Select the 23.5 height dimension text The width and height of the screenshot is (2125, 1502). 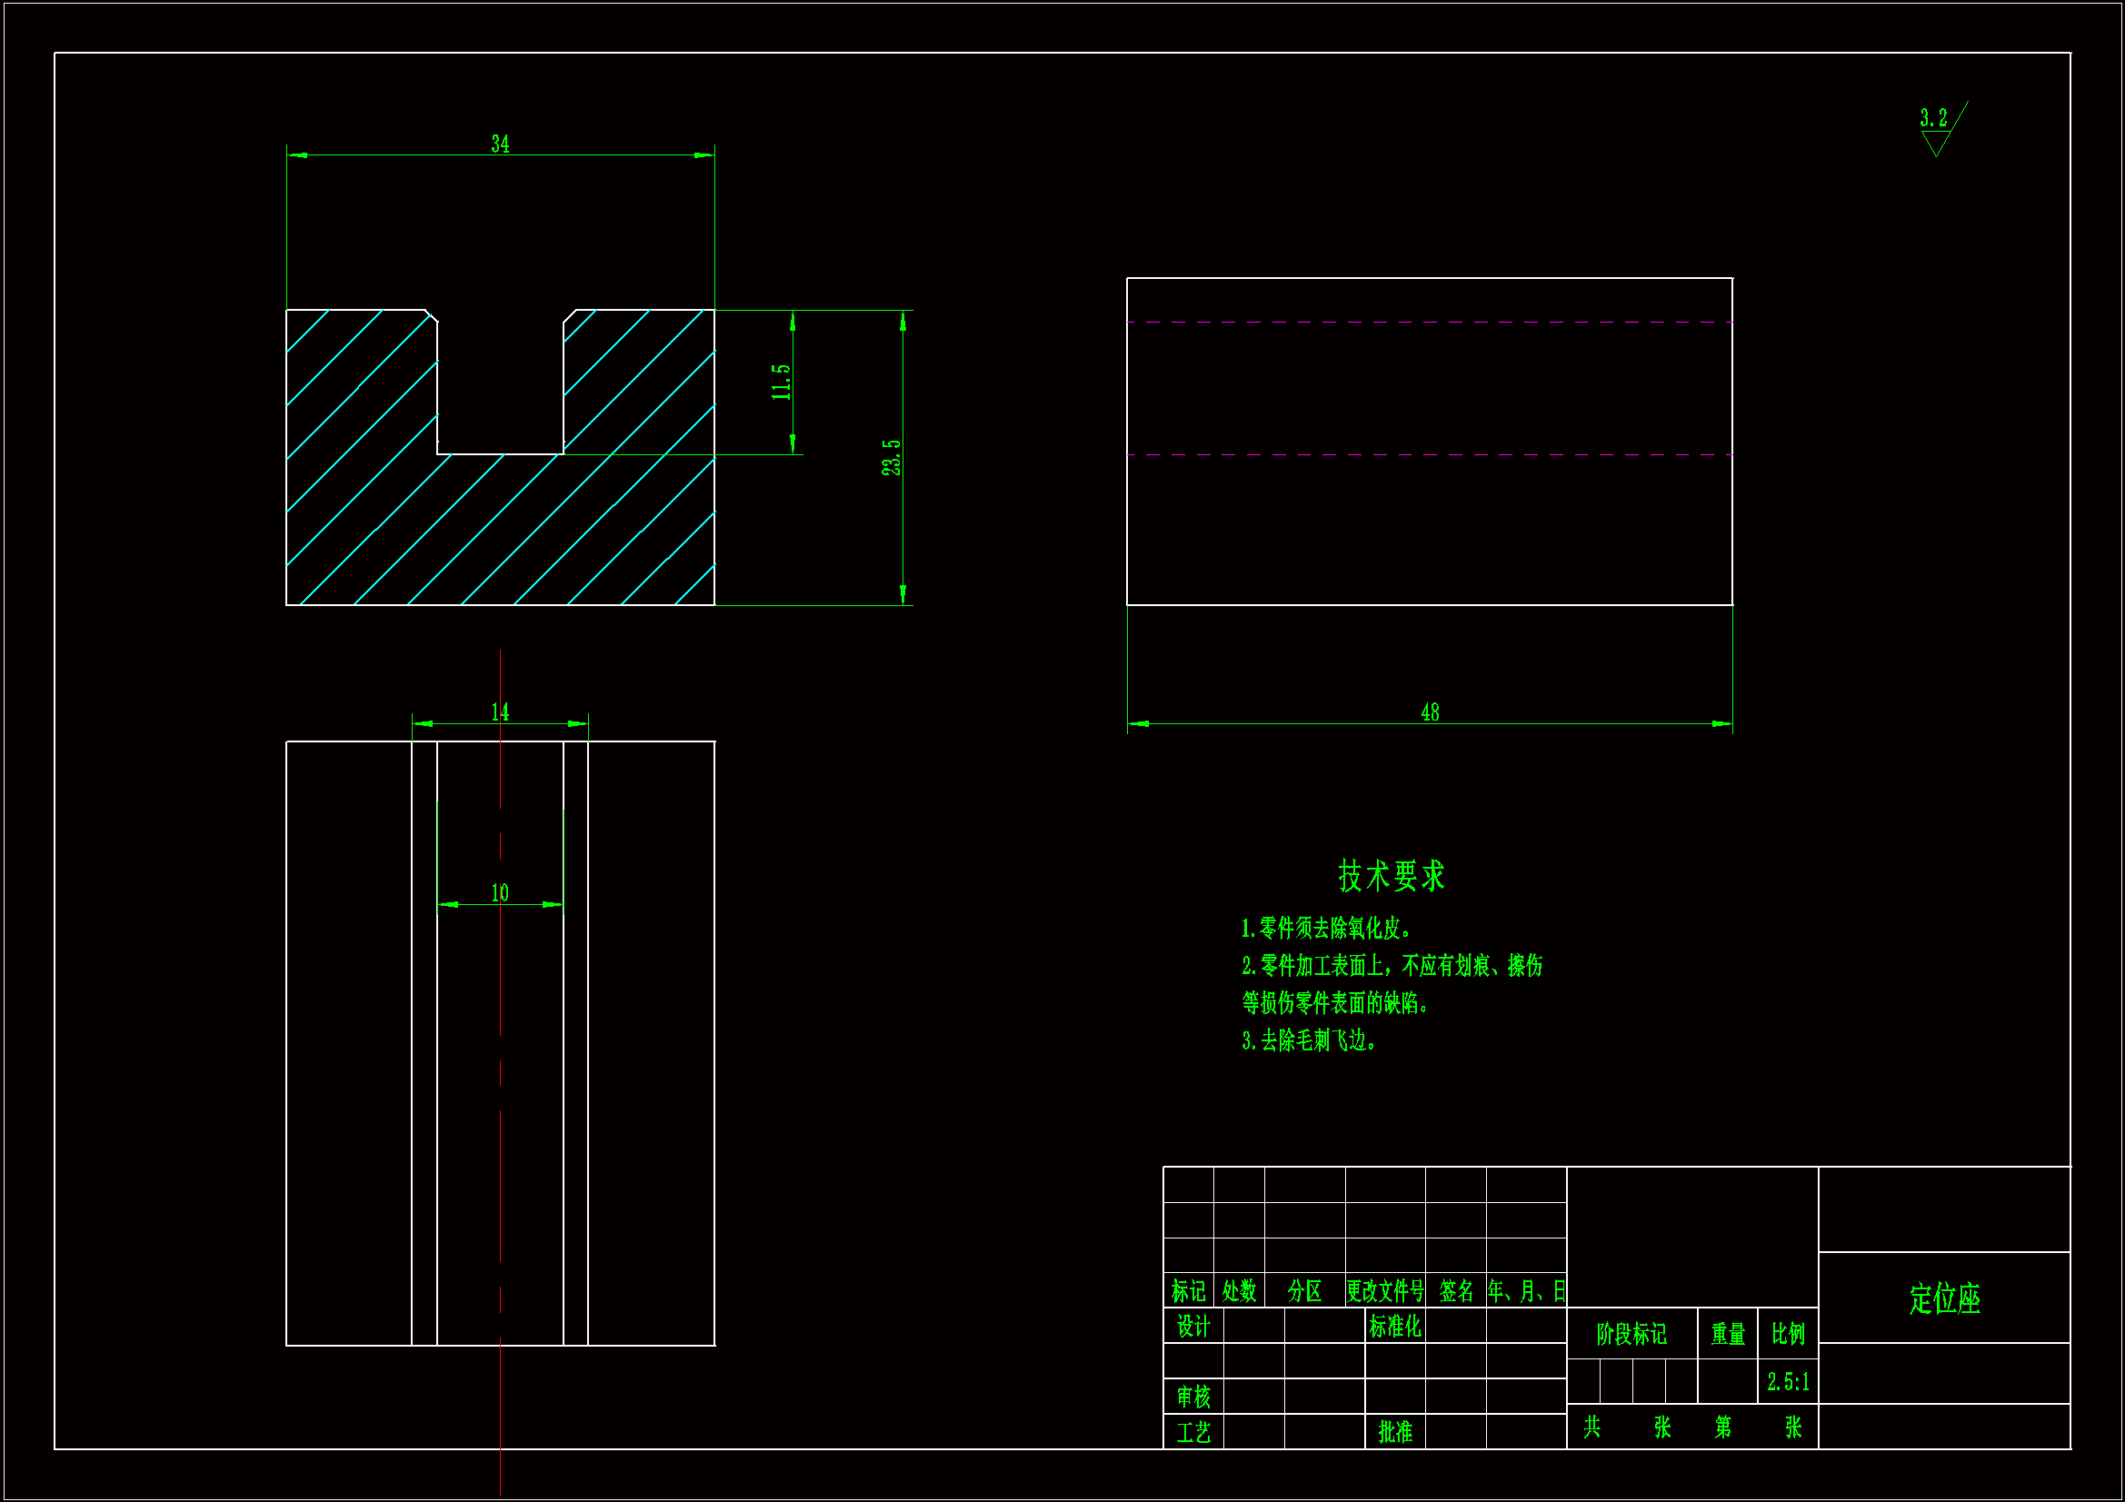[891, 458]
